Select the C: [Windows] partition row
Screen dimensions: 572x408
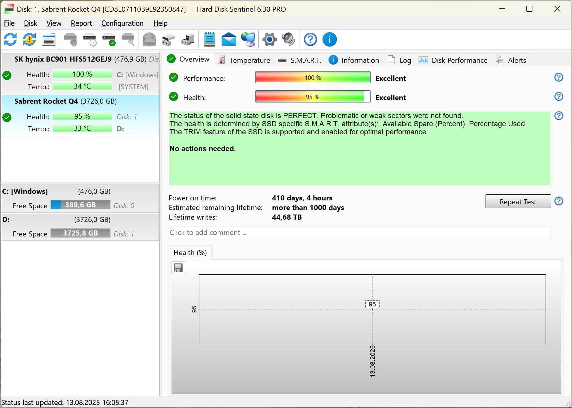[80, 199]
